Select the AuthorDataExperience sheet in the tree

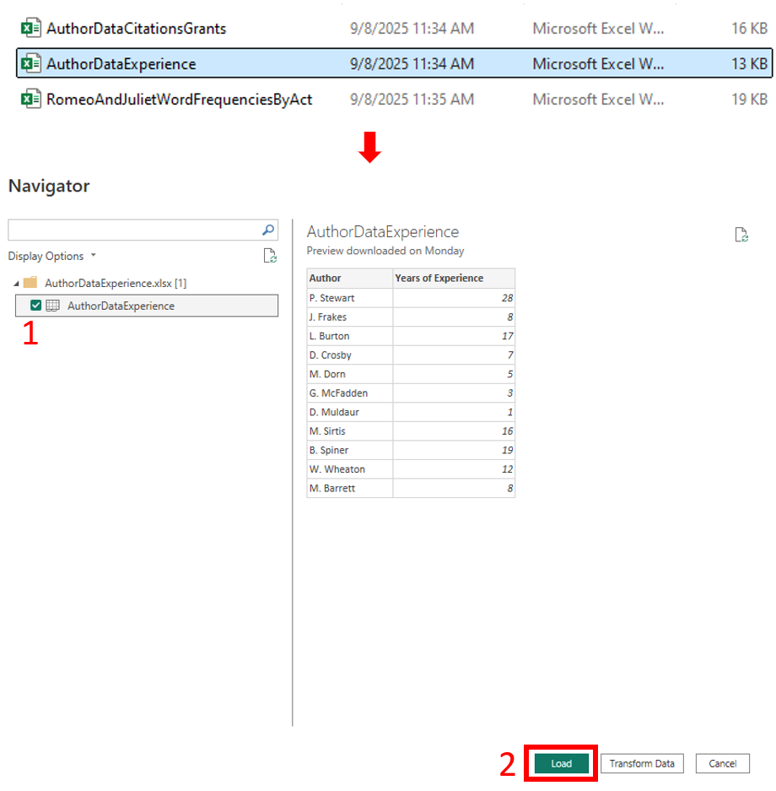pyautogui.click(x=147, y=306)
